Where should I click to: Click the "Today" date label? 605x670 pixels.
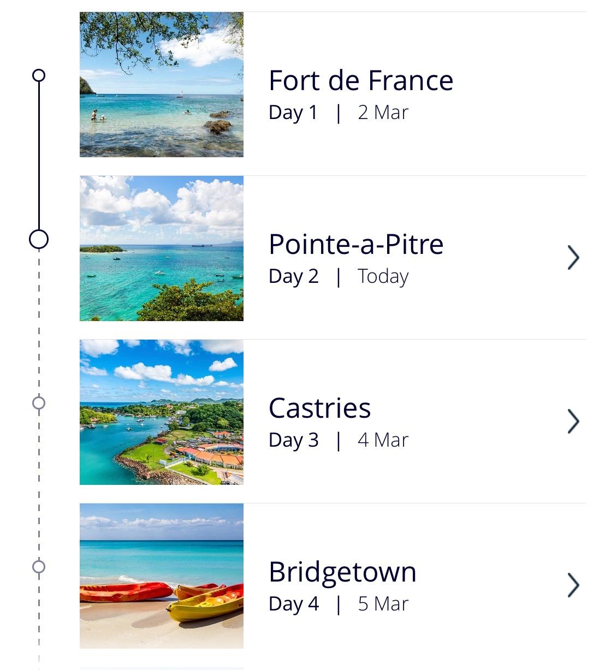point(383,276)
